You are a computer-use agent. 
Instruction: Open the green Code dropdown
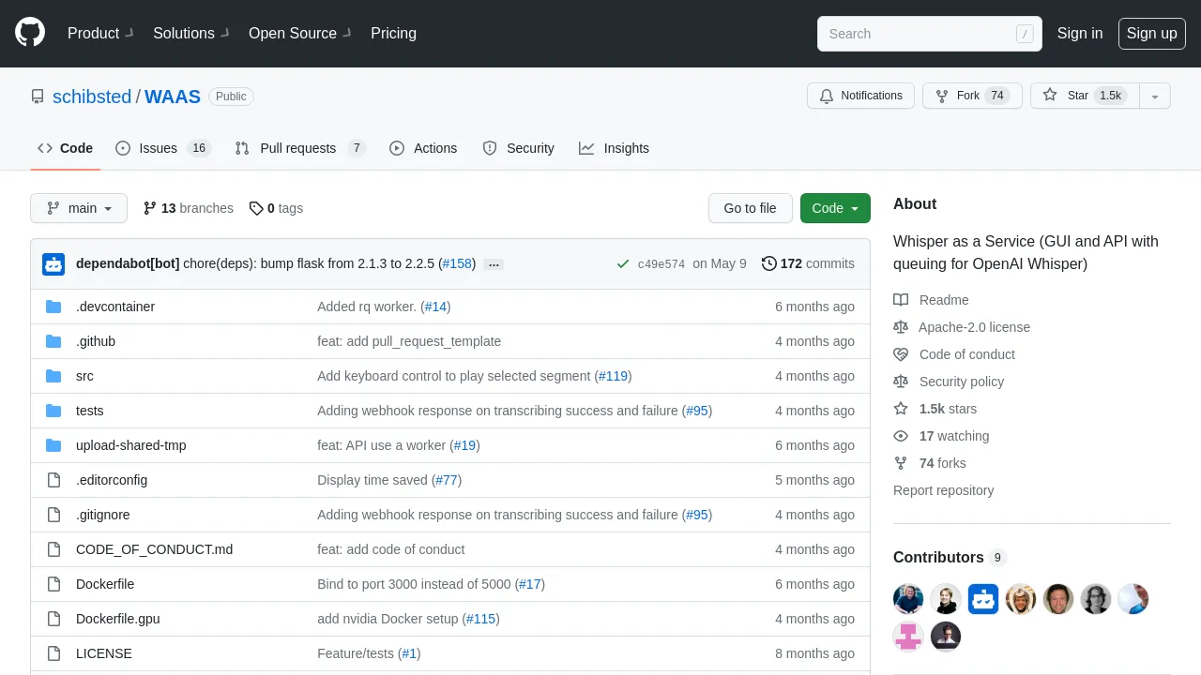835,208
